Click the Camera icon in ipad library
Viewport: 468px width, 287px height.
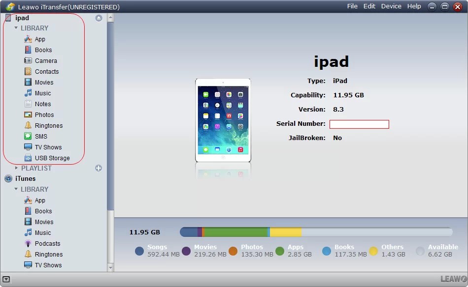[x=28, y=60]
